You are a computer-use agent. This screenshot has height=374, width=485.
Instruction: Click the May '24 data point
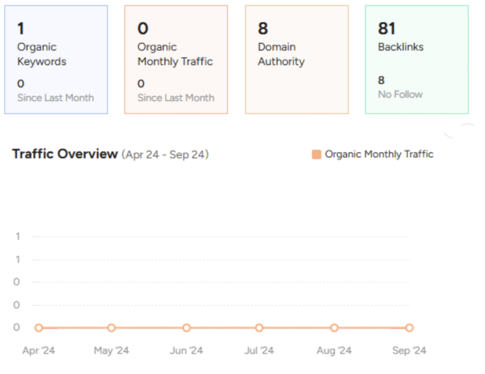111,328
